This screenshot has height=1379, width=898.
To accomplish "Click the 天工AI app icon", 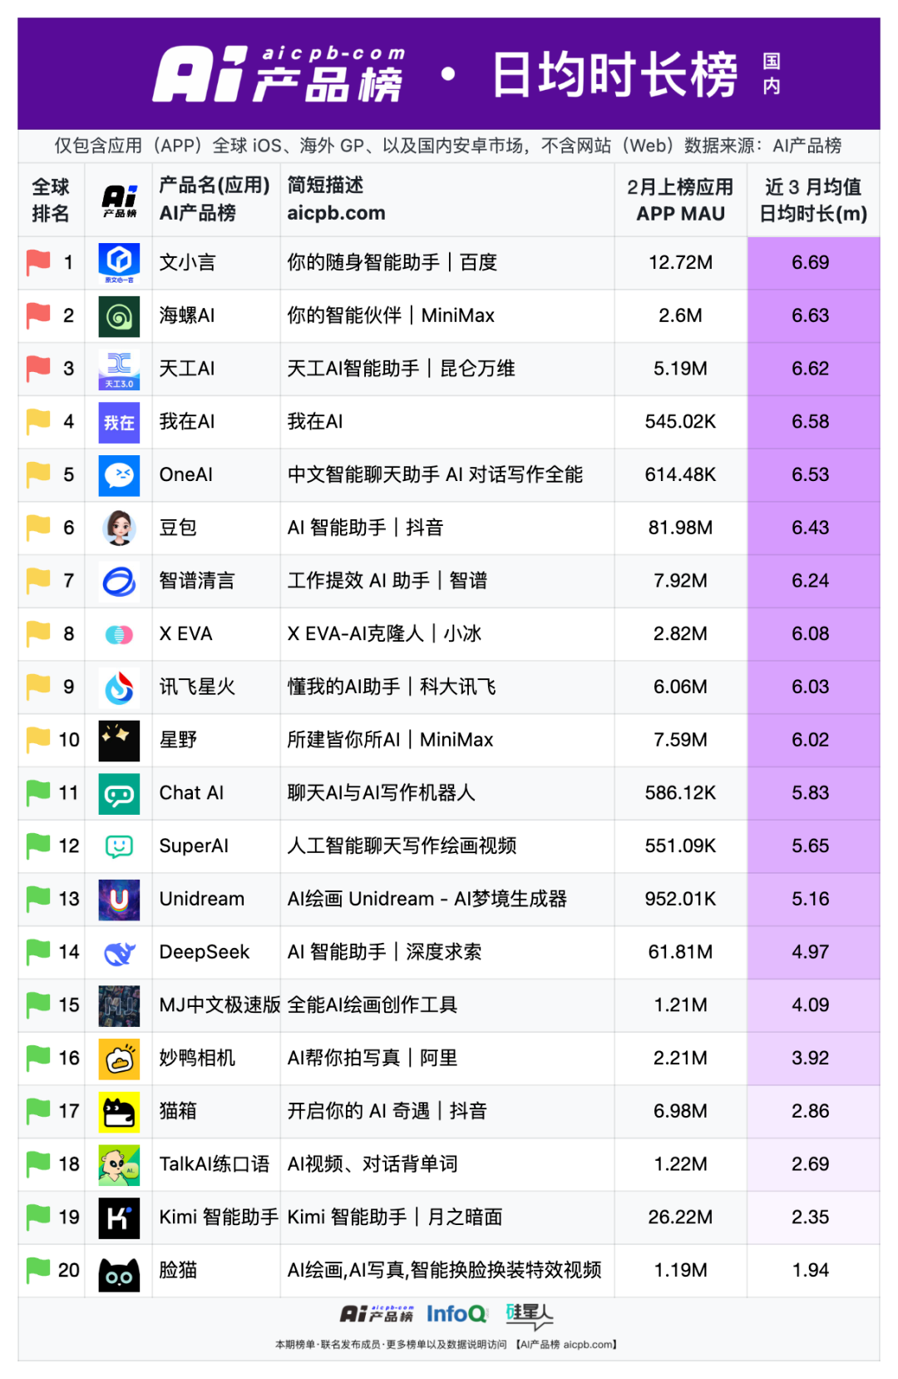I will click(x=119, y=370).
